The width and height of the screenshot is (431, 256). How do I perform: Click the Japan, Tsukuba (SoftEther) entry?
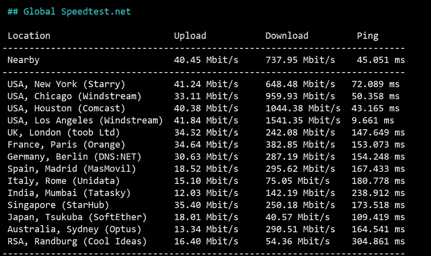click(77, 217)
